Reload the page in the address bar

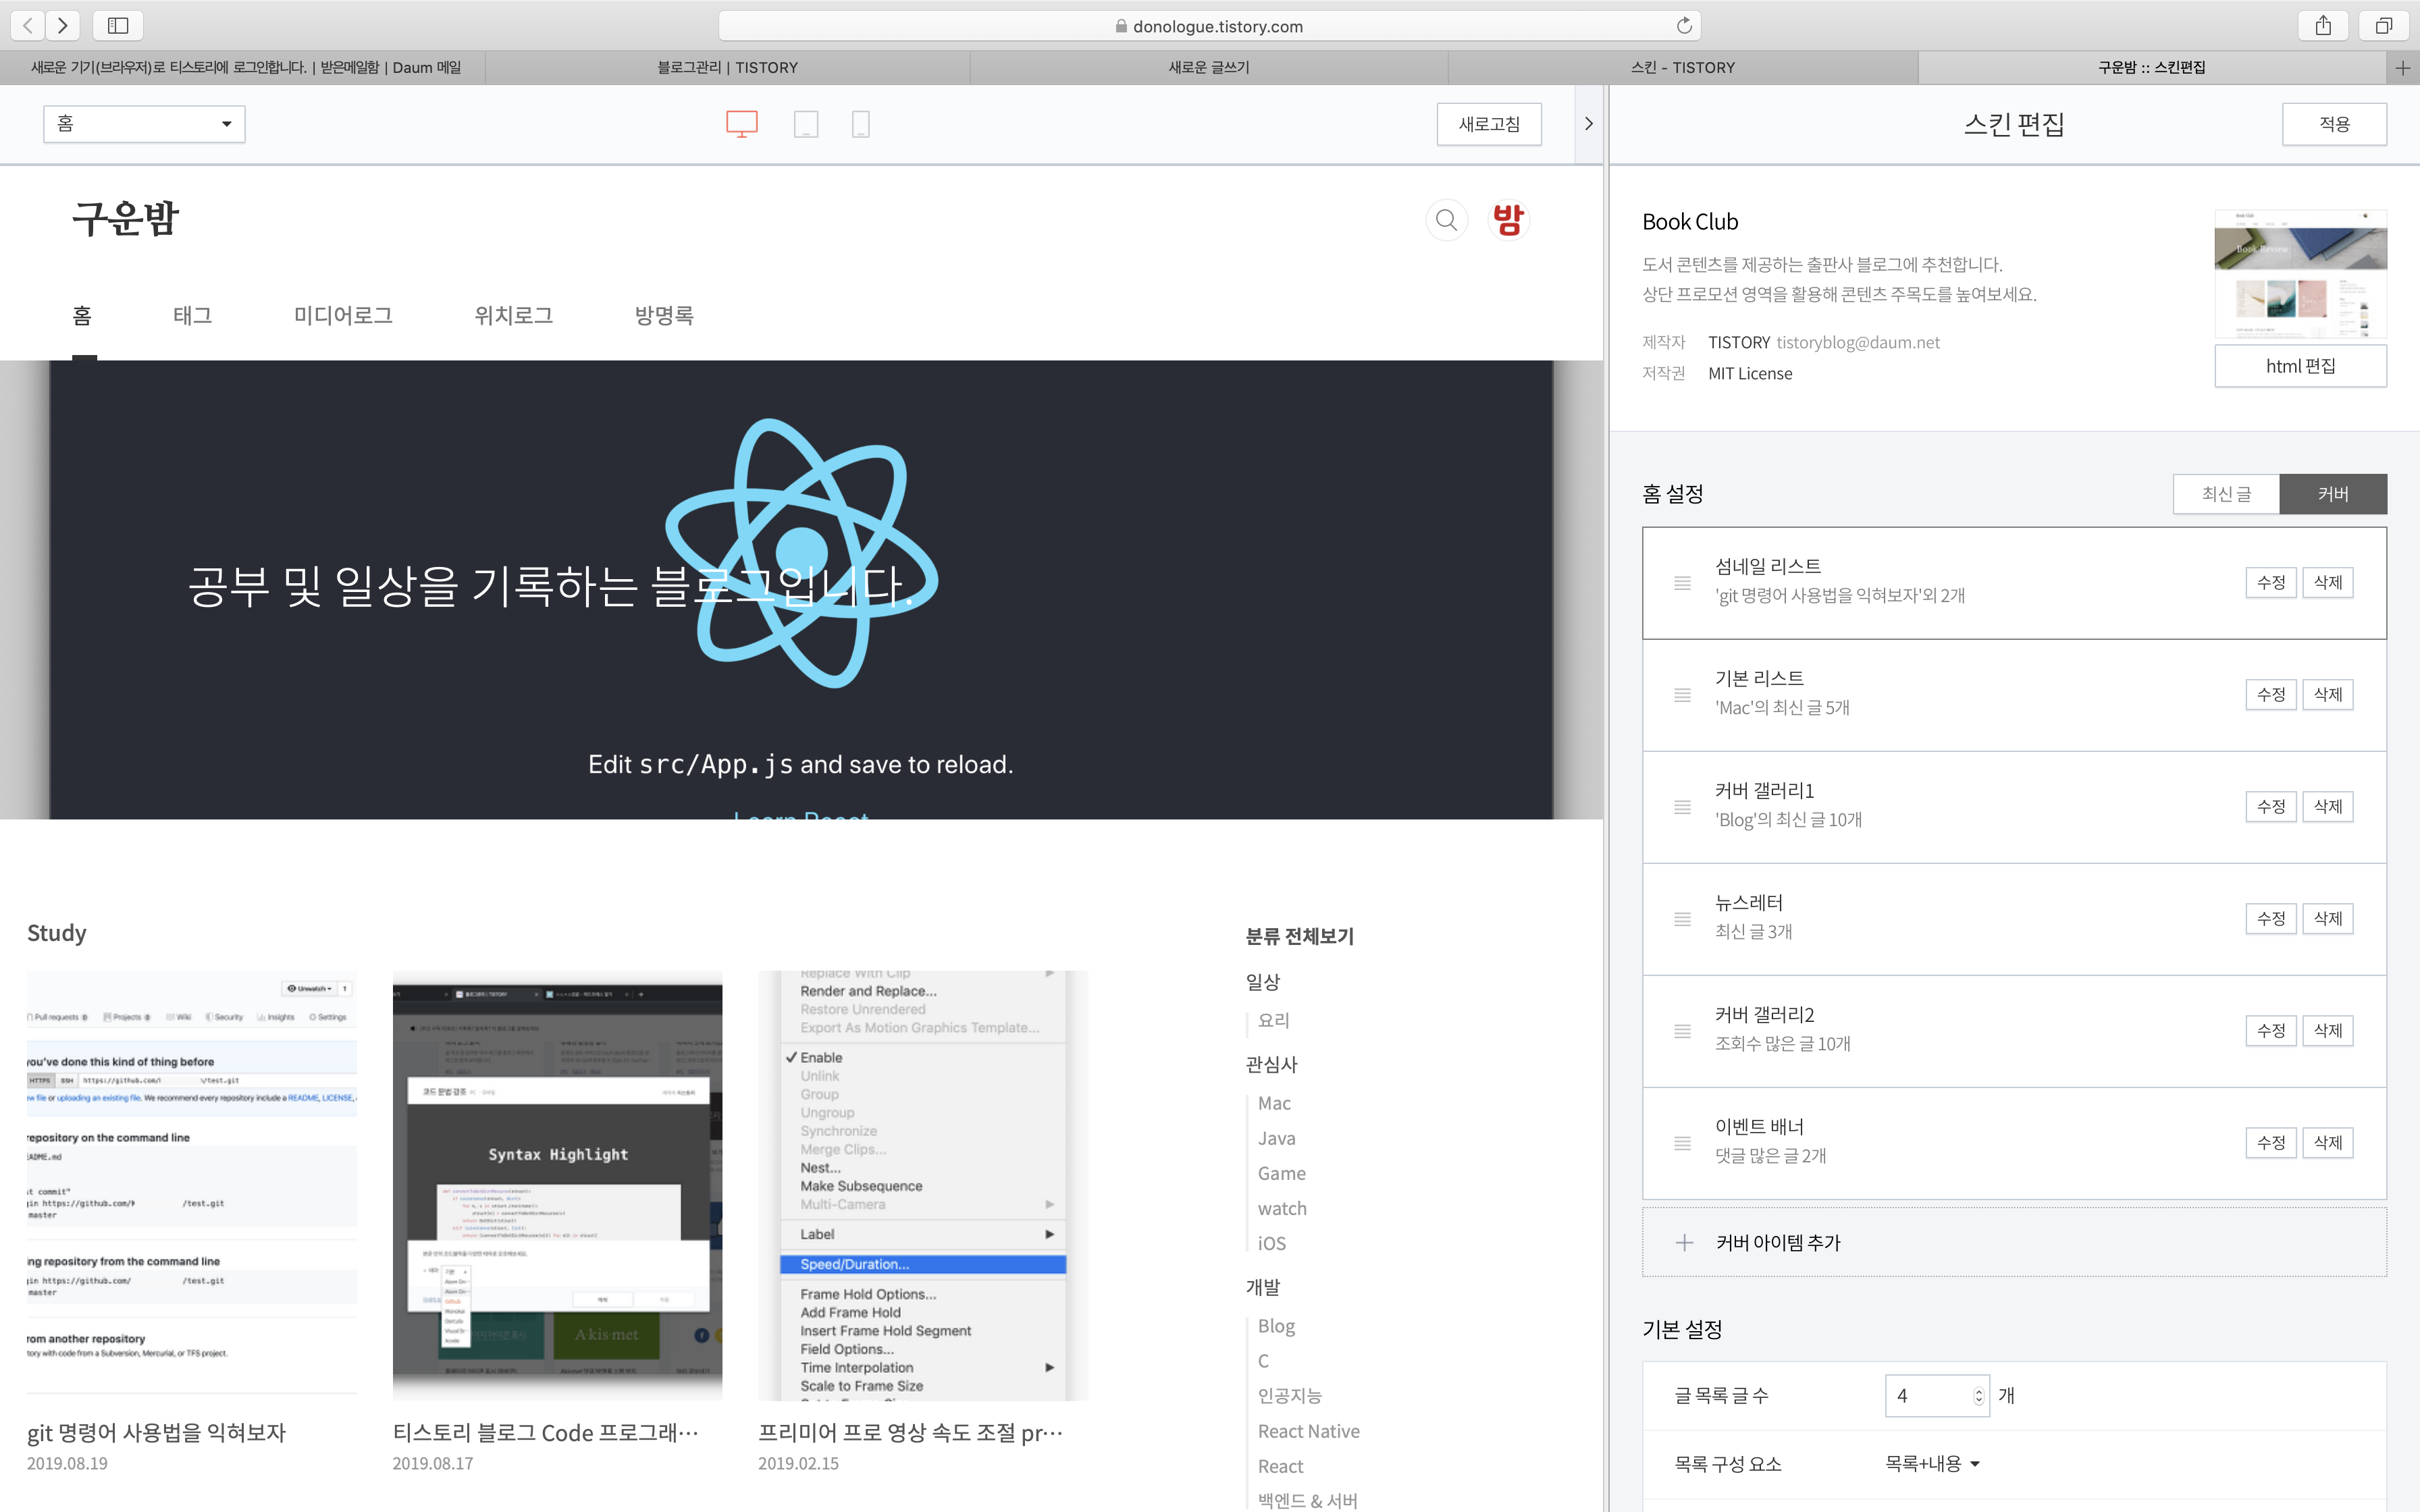1684,26
